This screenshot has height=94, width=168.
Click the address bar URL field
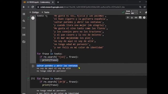pos(82,7)
